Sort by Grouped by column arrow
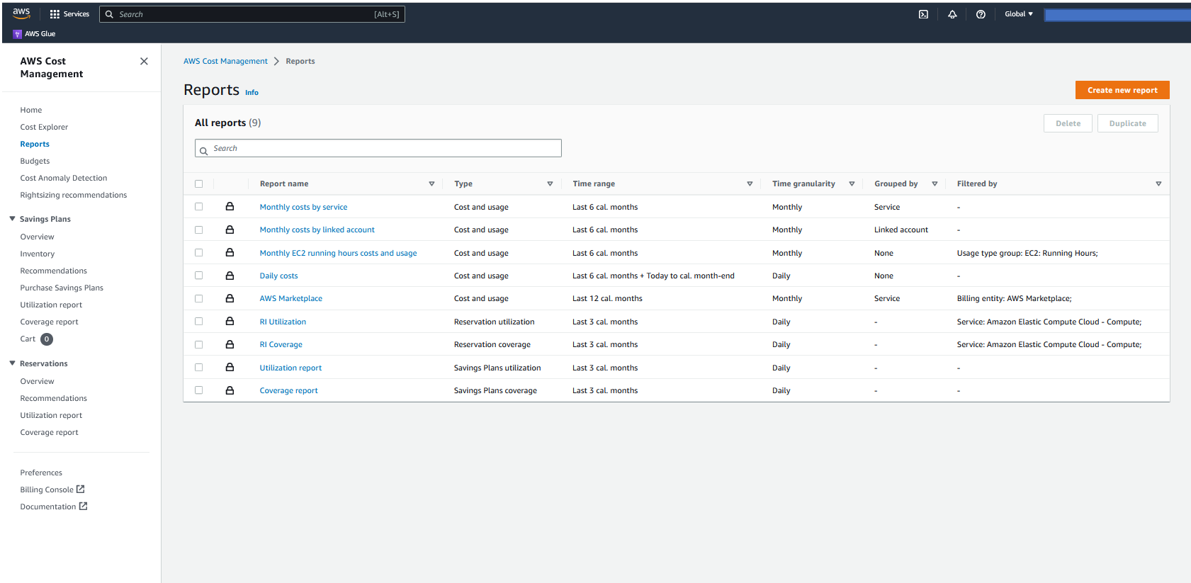Screen dimensions: 1191x583 pos(935,183)
